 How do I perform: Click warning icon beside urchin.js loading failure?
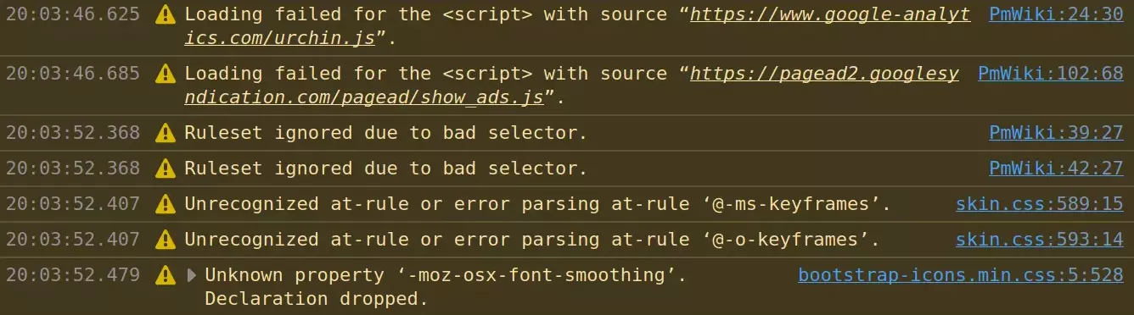[166, 14]
